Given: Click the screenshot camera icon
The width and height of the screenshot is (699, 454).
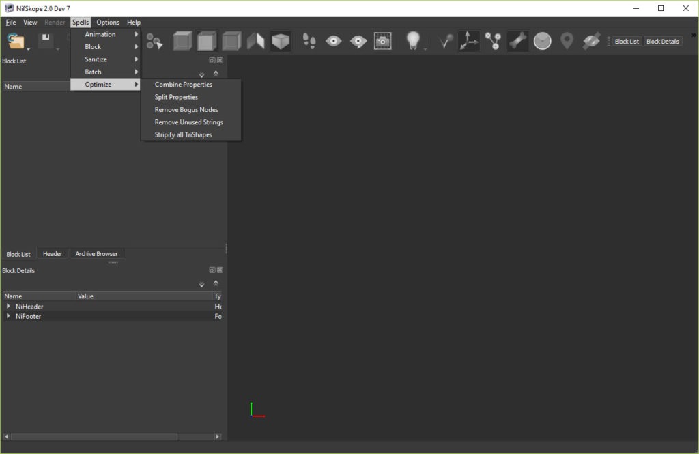Looking at the screenshot, I should click(382, 41).
